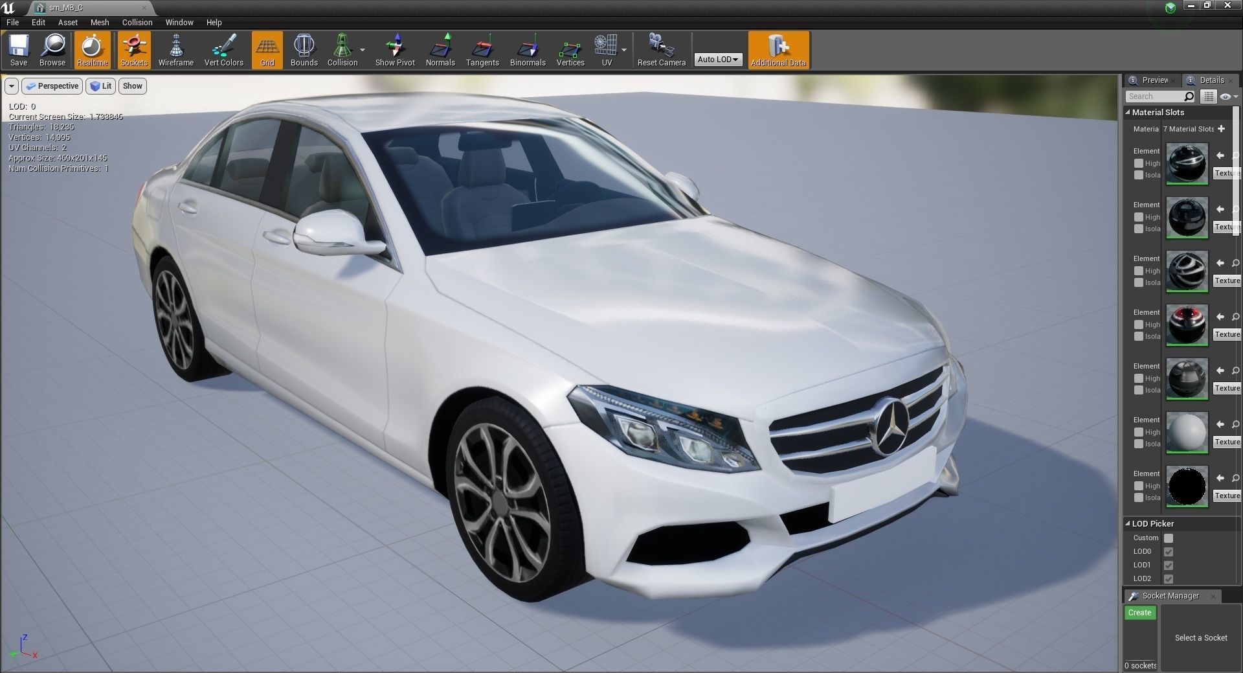Click Create in Socket Manager
Viewport: 1243px width, 673px height.
point(1139,613)
